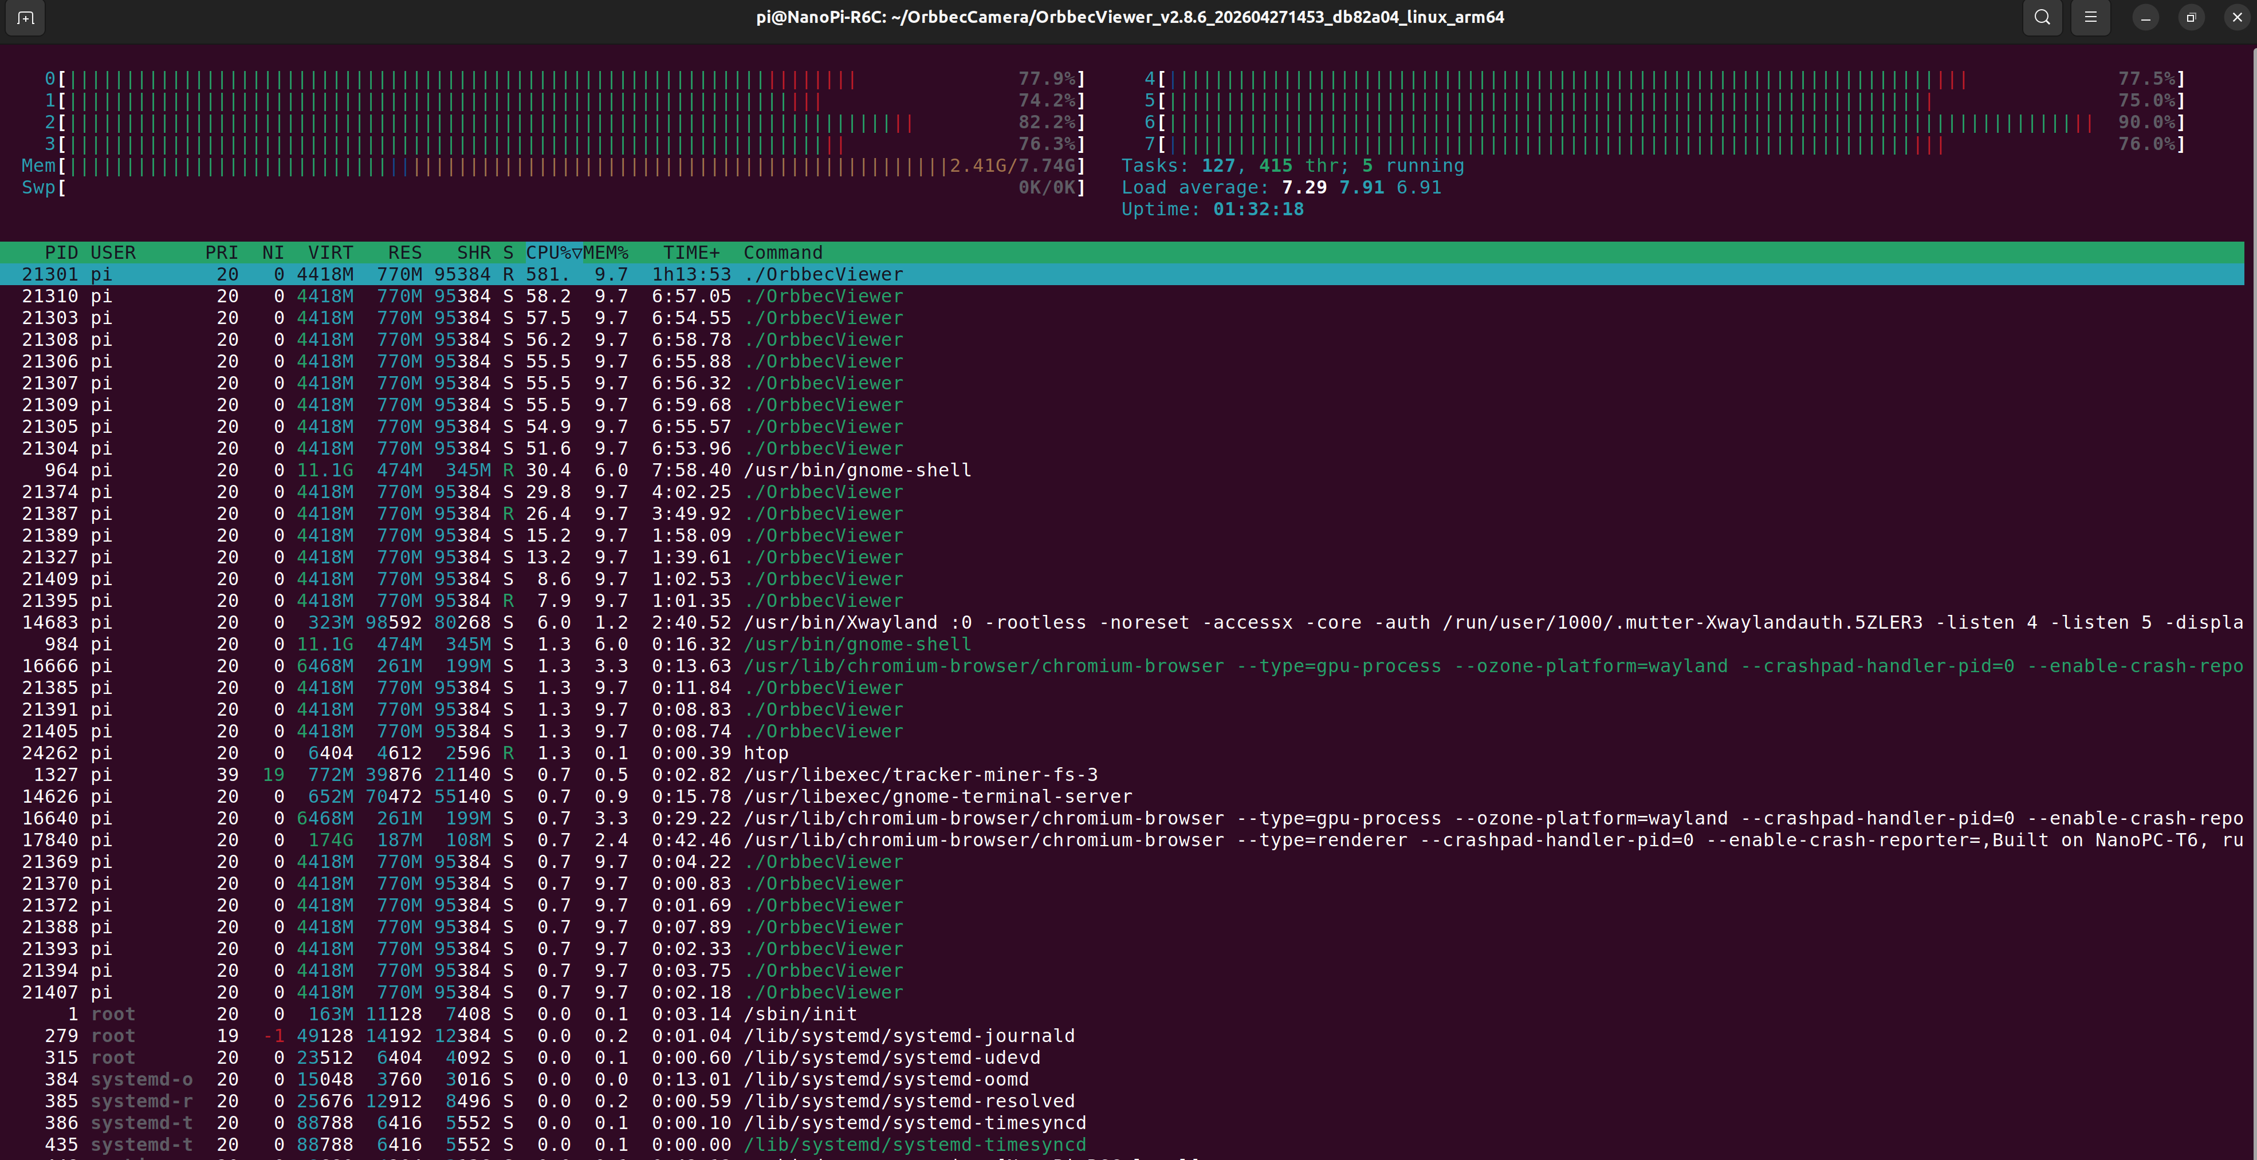Select the systemd-journald process row
Image resolution: width=2257 pixels, height=1160 pixels.
(x=1122, y=1036)
